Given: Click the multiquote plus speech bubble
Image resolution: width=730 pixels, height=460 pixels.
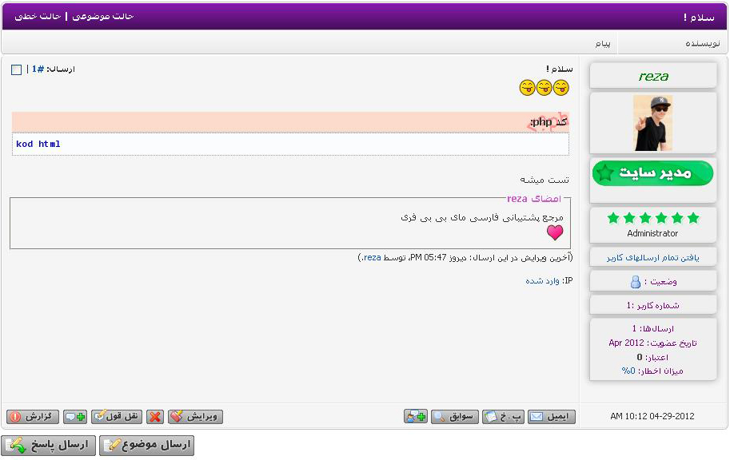Looking at the screenshot, I should 75,416.
